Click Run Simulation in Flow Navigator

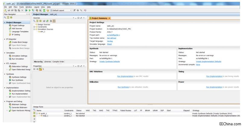[16, 59]
